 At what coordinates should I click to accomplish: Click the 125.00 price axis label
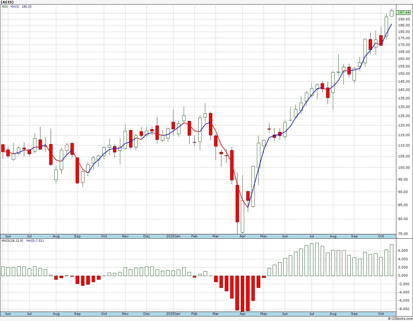point(404,116)
